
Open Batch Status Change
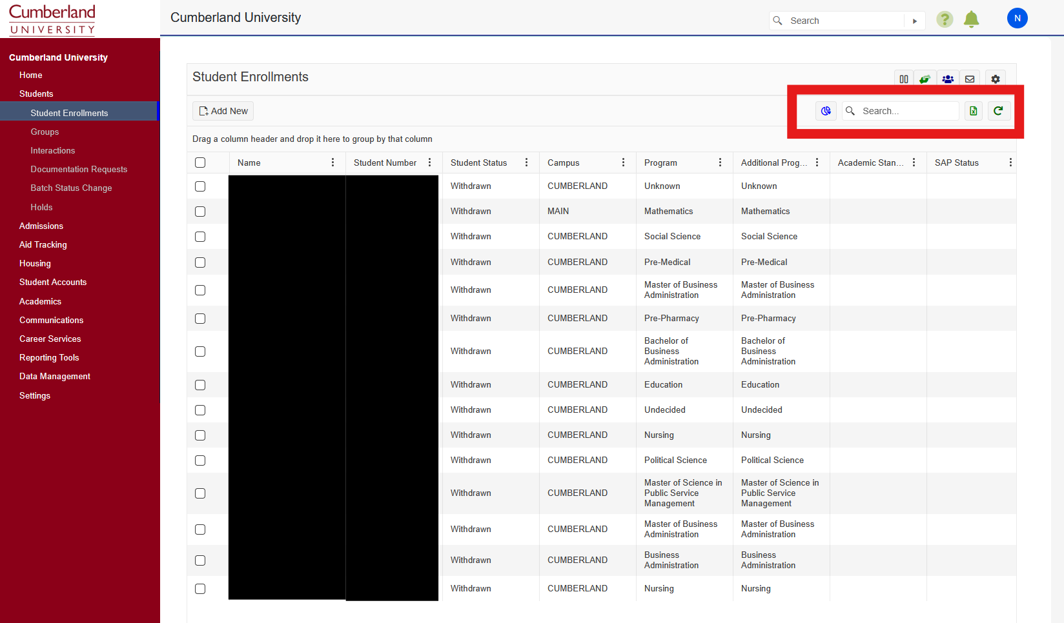(x=71, y=188)
